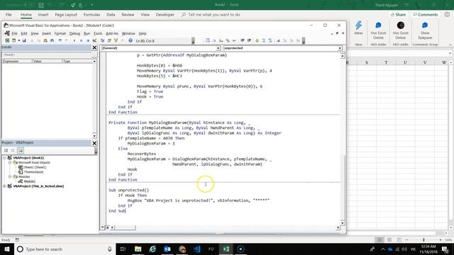
Task: Click the Project Explorer icon in VBA toolbar
Action: tap(102, 41)
